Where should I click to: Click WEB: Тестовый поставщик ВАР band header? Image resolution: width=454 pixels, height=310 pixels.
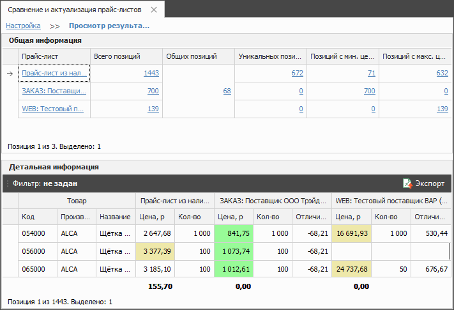point(391,201)
